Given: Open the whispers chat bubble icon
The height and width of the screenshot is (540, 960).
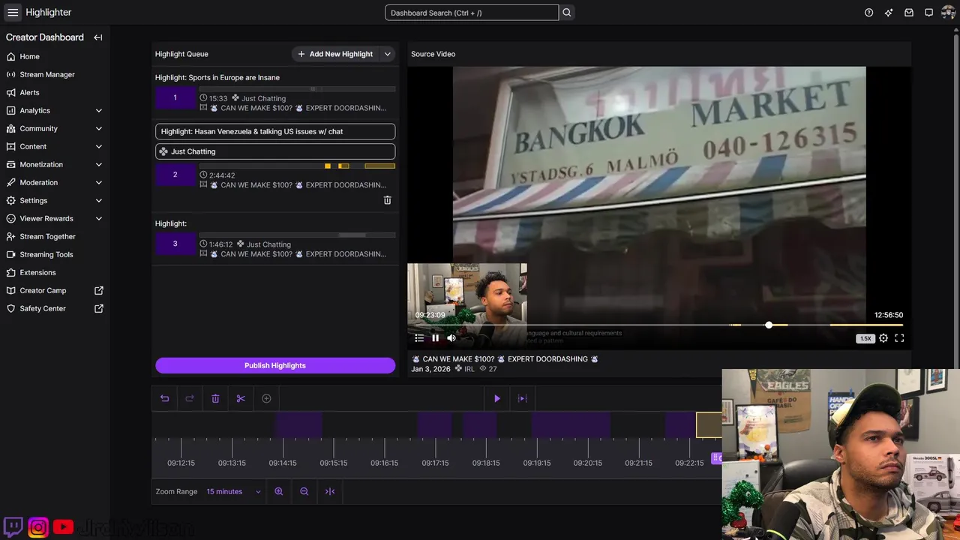Looking at the screenshot, I should tap(928, 13).
